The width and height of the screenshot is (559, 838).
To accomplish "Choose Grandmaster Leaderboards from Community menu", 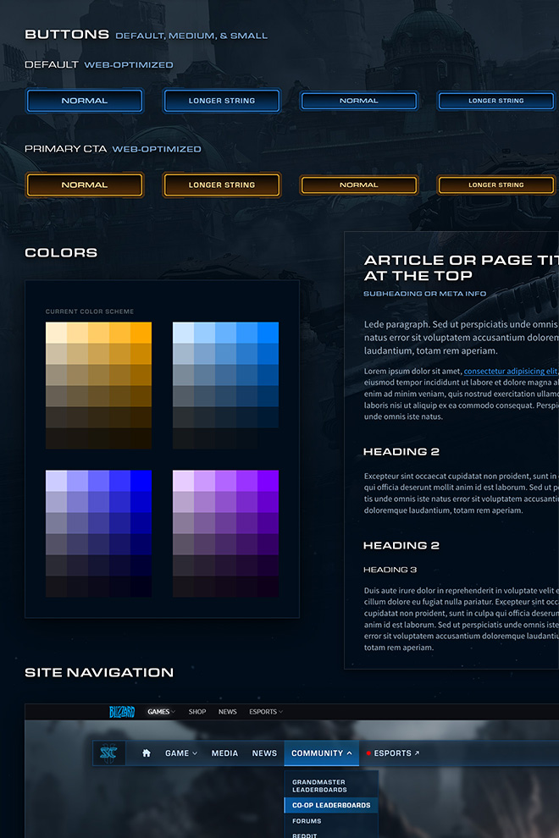I will (x=319, y=786).
